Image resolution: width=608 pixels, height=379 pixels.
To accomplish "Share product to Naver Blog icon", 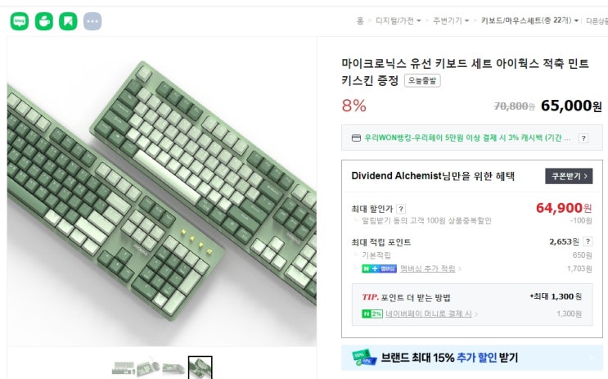I will click(x=20, y=21).
